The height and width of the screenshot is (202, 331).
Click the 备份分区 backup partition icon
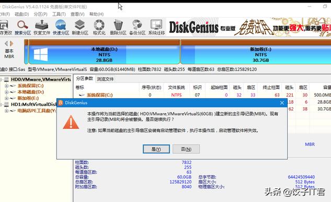click(x=137, y=25)
